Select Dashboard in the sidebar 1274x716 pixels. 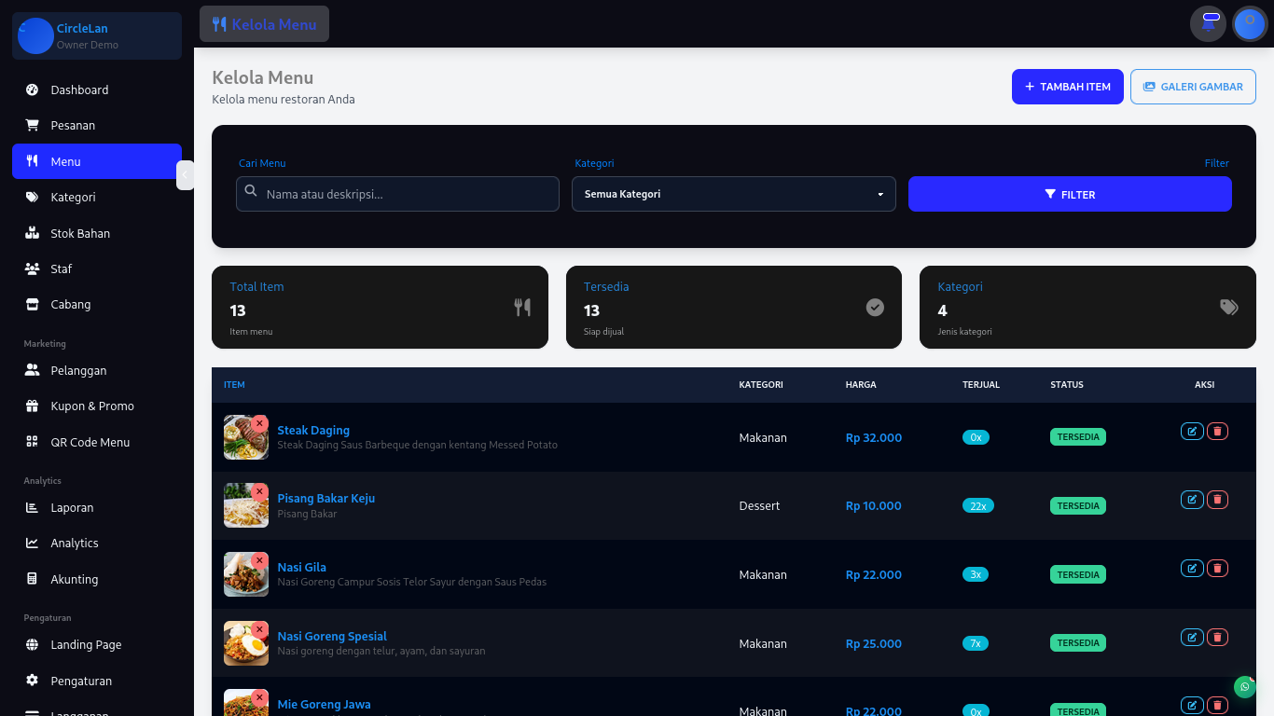point(77,89)
